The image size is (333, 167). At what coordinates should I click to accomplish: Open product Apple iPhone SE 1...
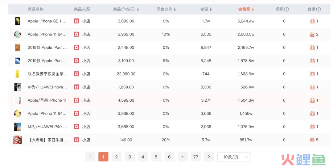click(46, 21)
